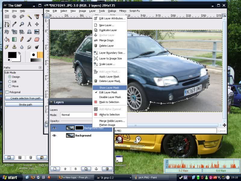Image resolution: width=241 pixels, height=181 pixels.
Task: Click the active brush preview in toolbox
Action: 33,55
